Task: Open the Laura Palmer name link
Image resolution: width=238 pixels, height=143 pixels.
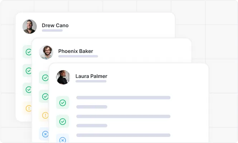Action: click(x=91, y=76)
